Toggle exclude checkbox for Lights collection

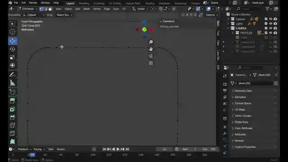(x=266, y=23)
